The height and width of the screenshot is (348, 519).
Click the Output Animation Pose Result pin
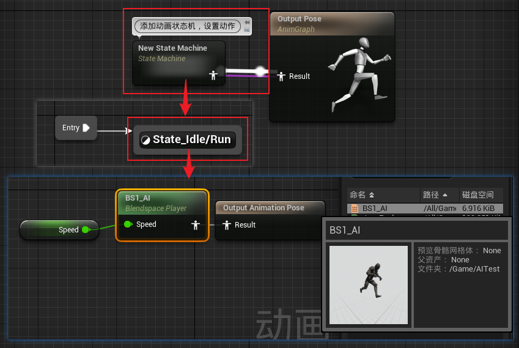(x=227, y=225)
